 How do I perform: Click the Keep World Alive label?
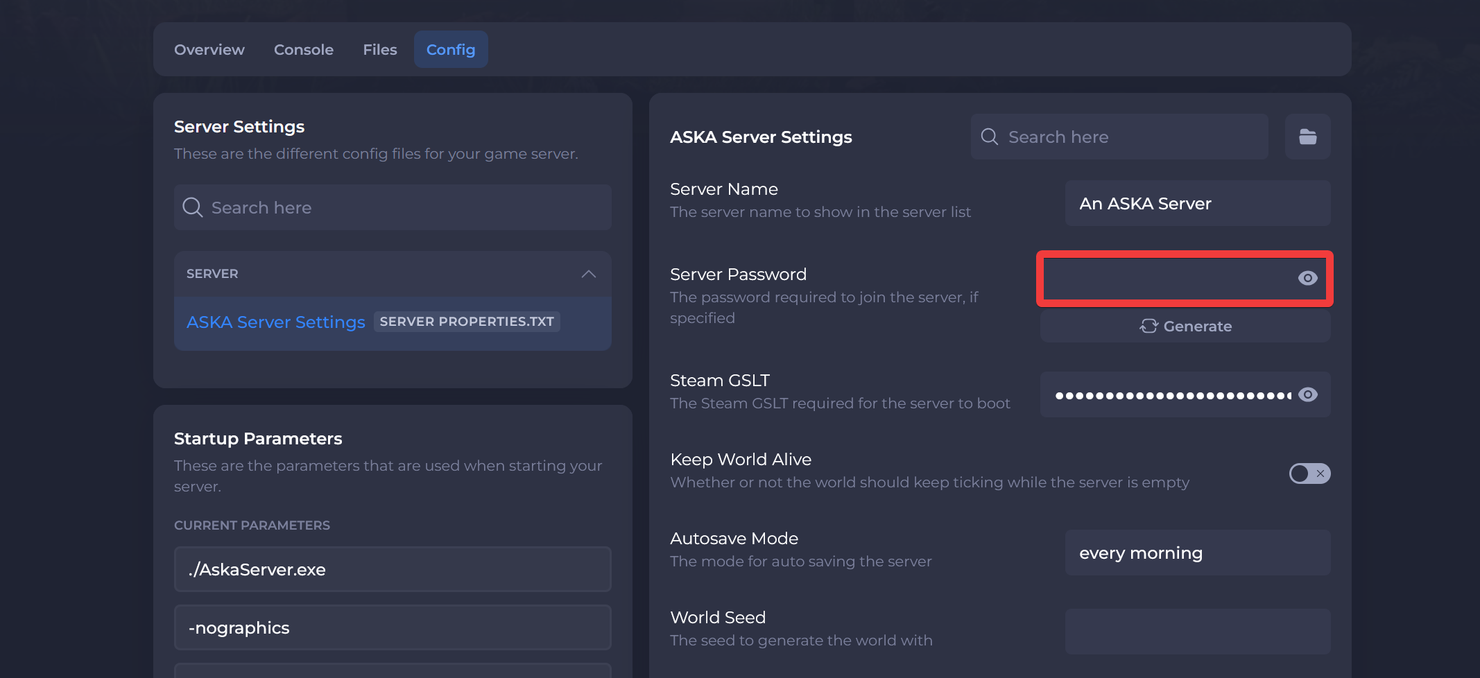(x=741, y=460)
